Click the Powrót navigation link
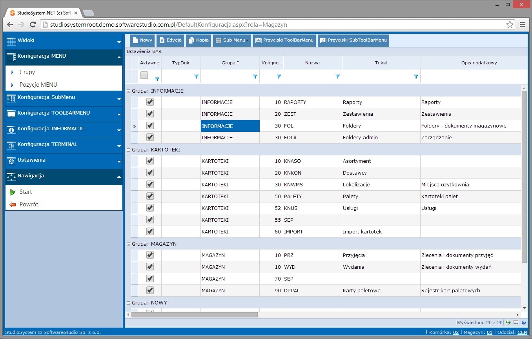The image size is (532, 339). click(x=29, y=204)
